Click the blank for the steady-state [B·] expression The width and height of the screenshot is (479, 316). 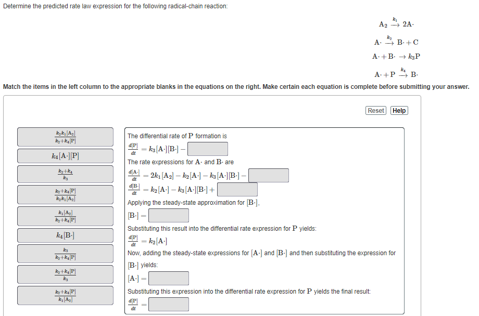[x=169, y=215]
